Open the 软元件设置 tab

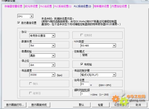31,6
